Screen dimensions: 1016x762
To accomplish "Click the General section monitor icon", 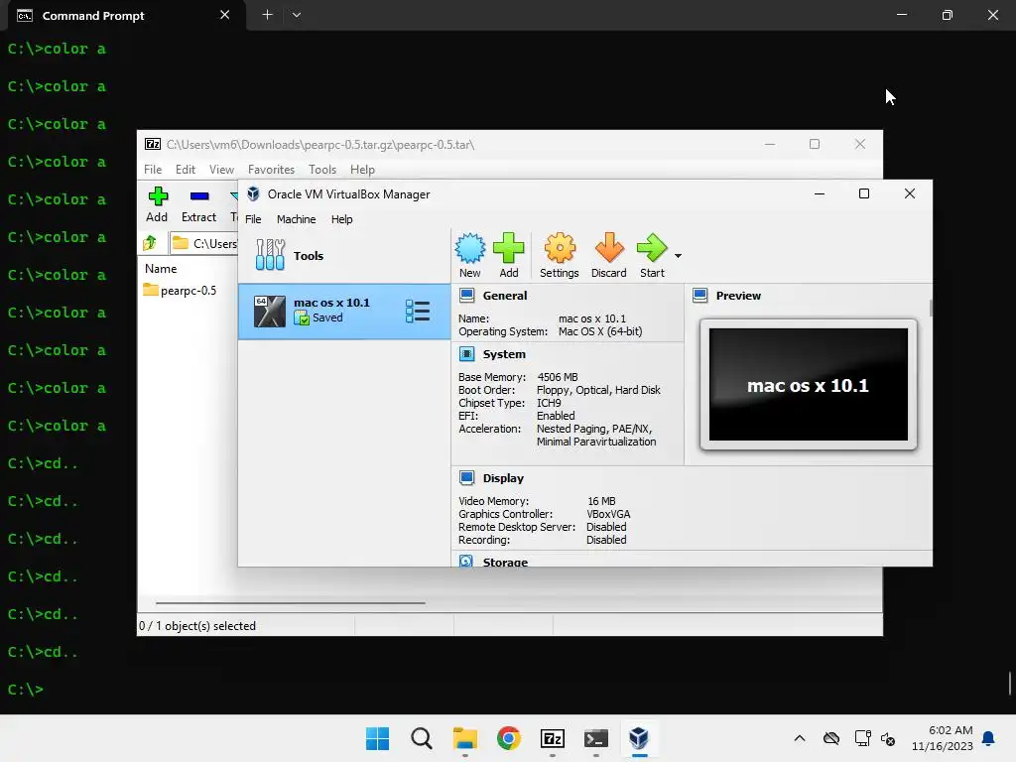I will click(x=466, y=296).
